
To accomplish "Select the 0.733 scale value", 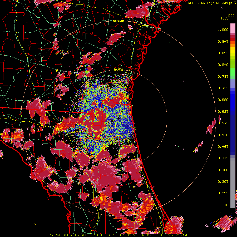I will [223, 88].
